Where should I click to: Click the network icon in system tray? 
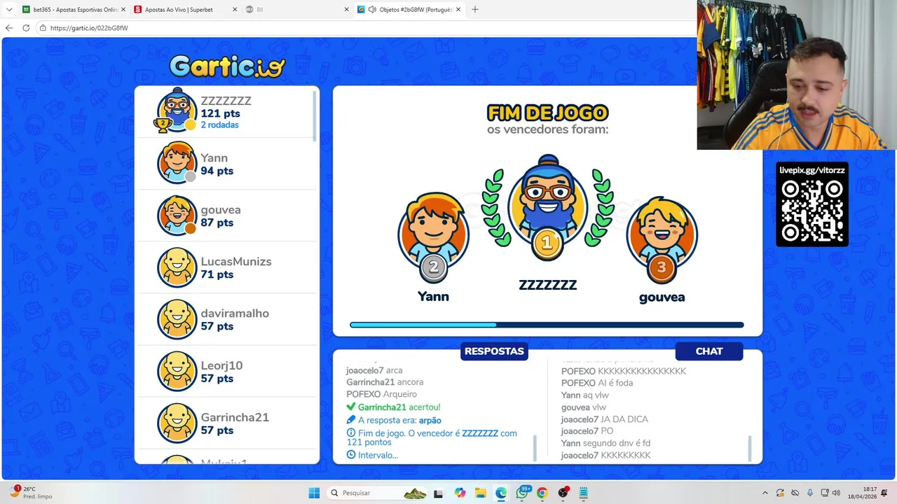point(825,493)
